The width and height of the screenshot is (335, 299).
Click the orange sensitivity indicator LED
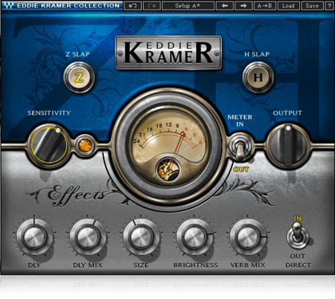click(x=85, y=145)
